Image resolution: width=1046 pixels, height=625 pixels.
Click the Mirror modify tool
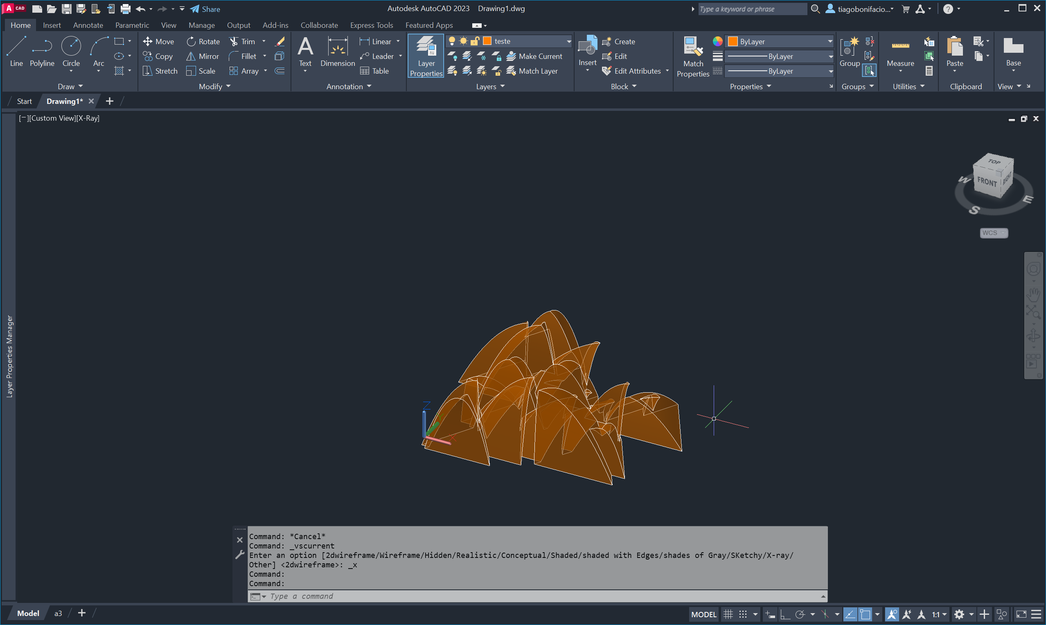(x=203, y=56)
